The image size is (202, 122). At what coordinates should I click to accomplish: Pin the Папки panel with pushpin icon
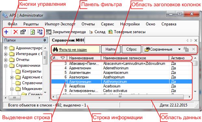point(45,40)
